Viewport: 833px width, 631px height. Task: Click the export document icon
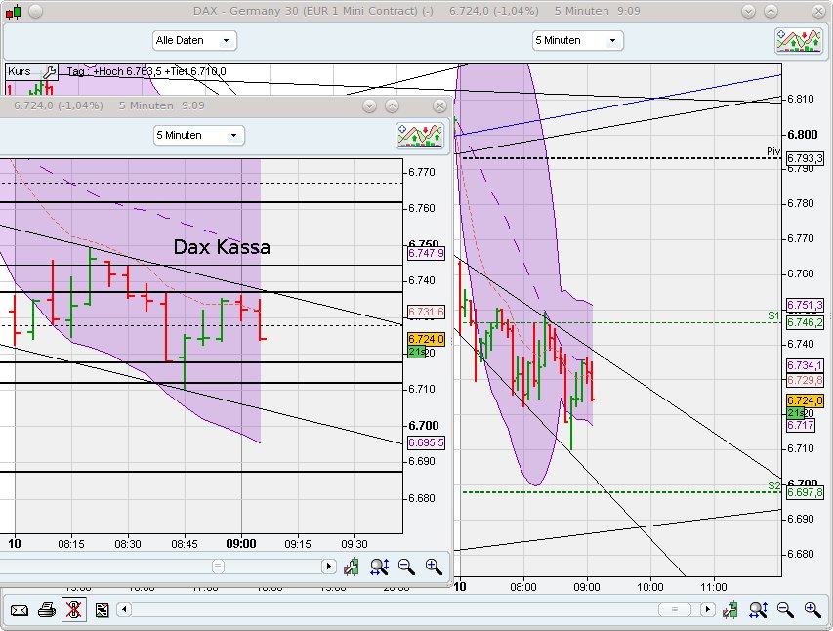pyautogui.click(x=101, y=610)
